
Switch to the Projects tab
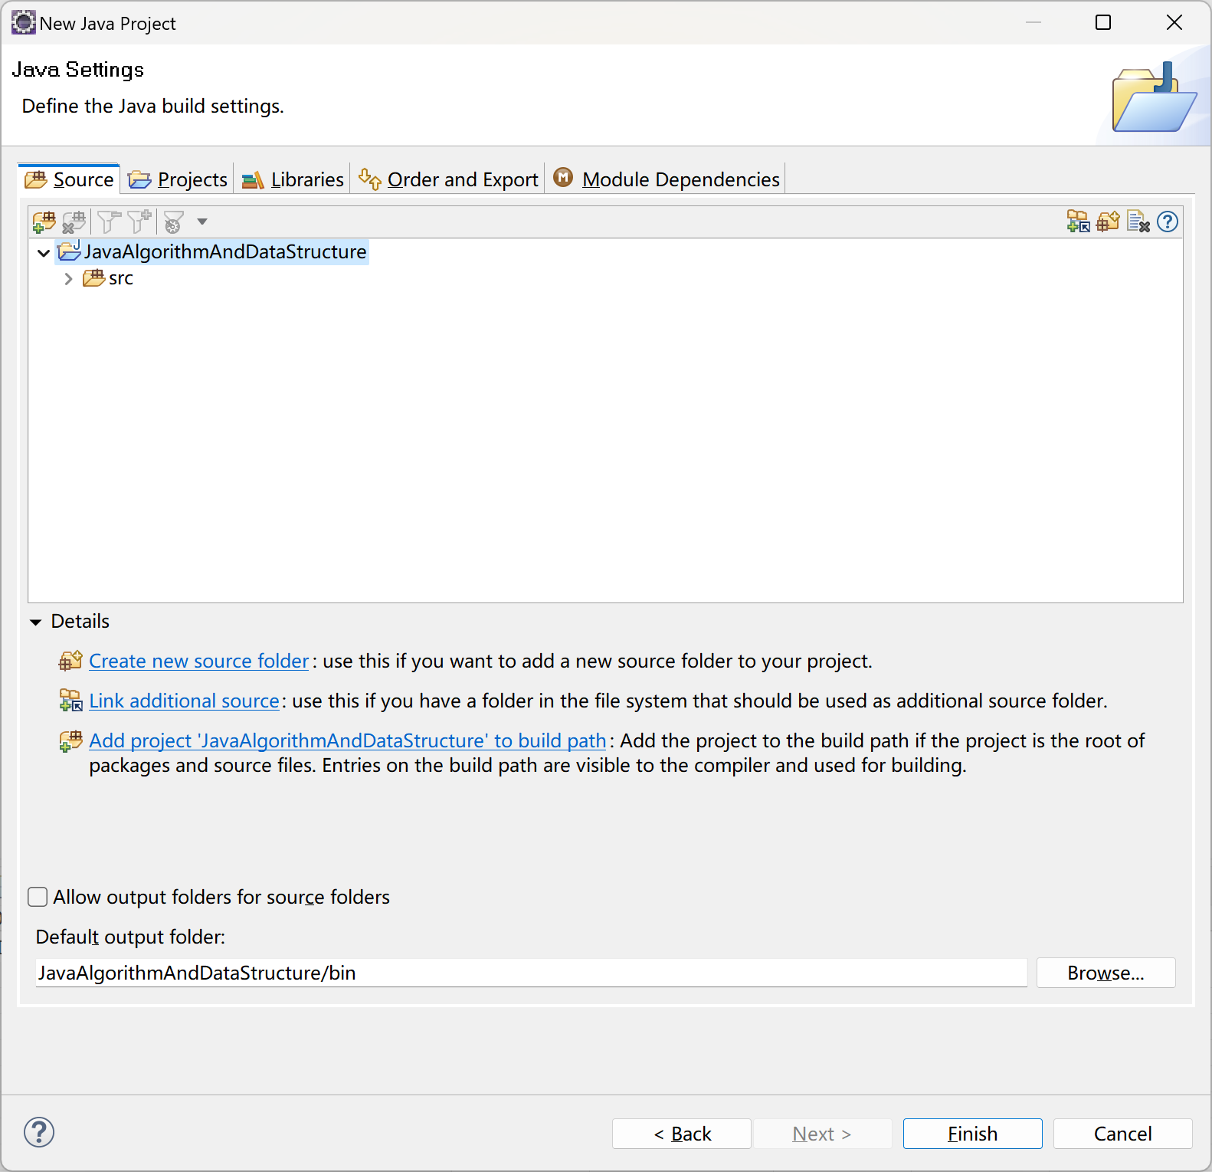click(x=178, y=179)
